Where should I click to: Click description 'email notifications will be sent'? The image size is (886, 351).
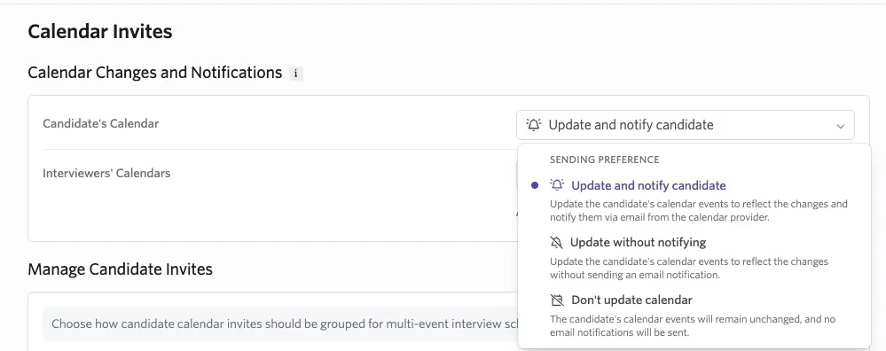pos(619,333)
